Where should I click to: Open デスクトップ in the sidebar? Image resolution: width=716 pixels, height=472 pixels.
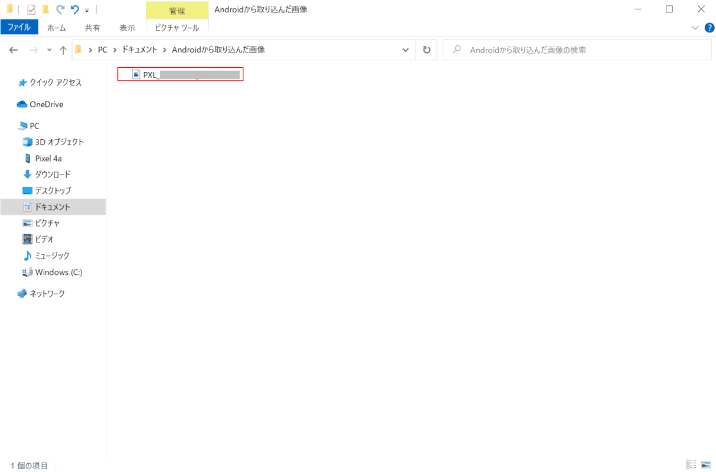coord(47,191)
